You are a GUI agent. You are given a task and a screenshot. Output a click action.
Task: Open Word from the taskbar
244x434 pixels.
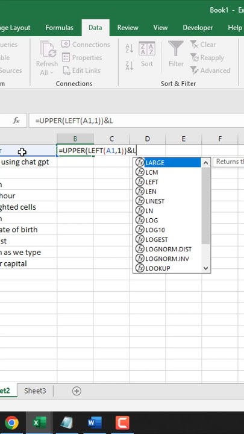click(x=95, y=423)
